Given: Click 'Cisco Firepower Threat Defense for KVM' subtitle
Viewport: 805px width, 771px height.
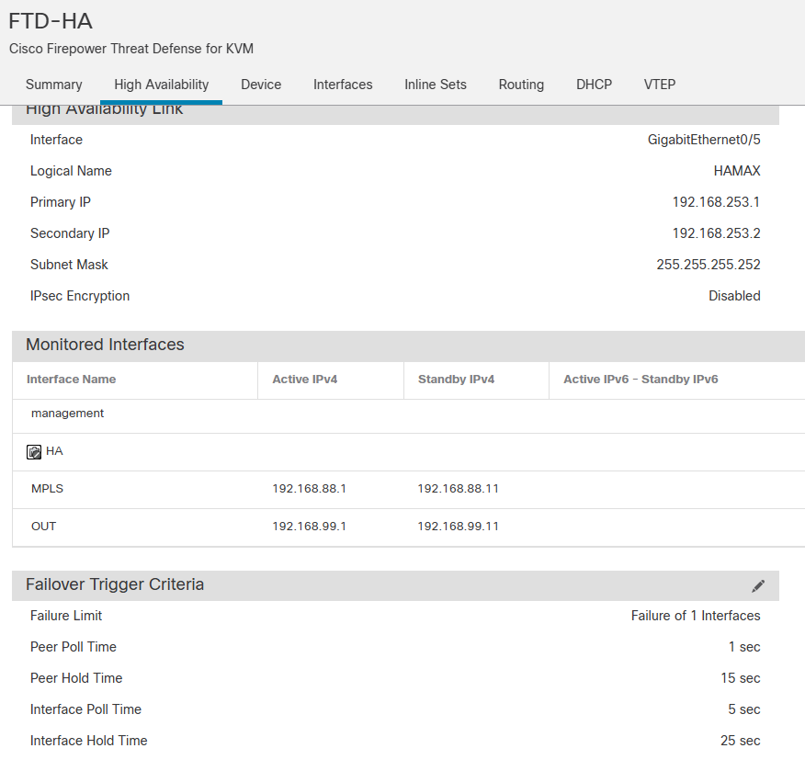Looking at the screenshot, I should pos(131,49).
